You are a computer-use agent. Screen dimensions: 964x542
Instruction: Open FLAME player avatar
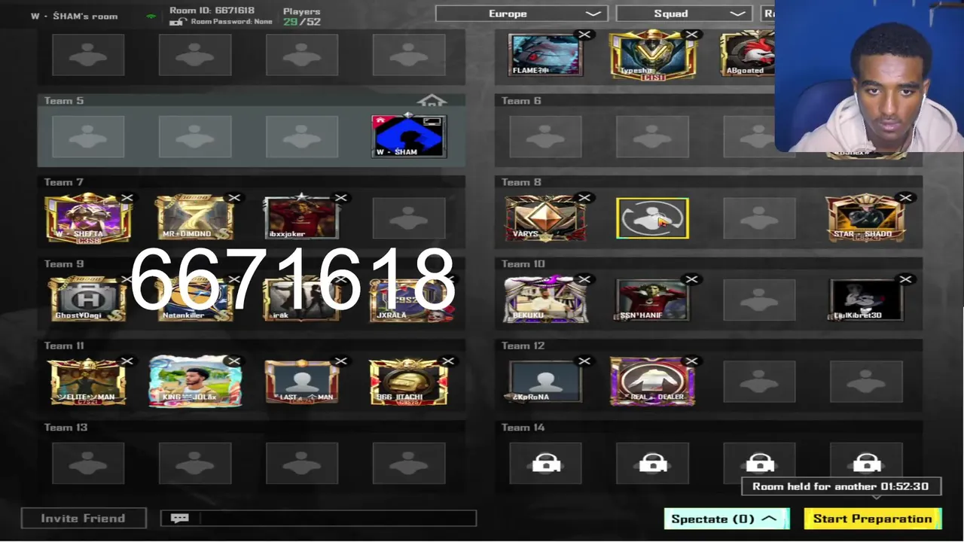[x=545, y=55]
